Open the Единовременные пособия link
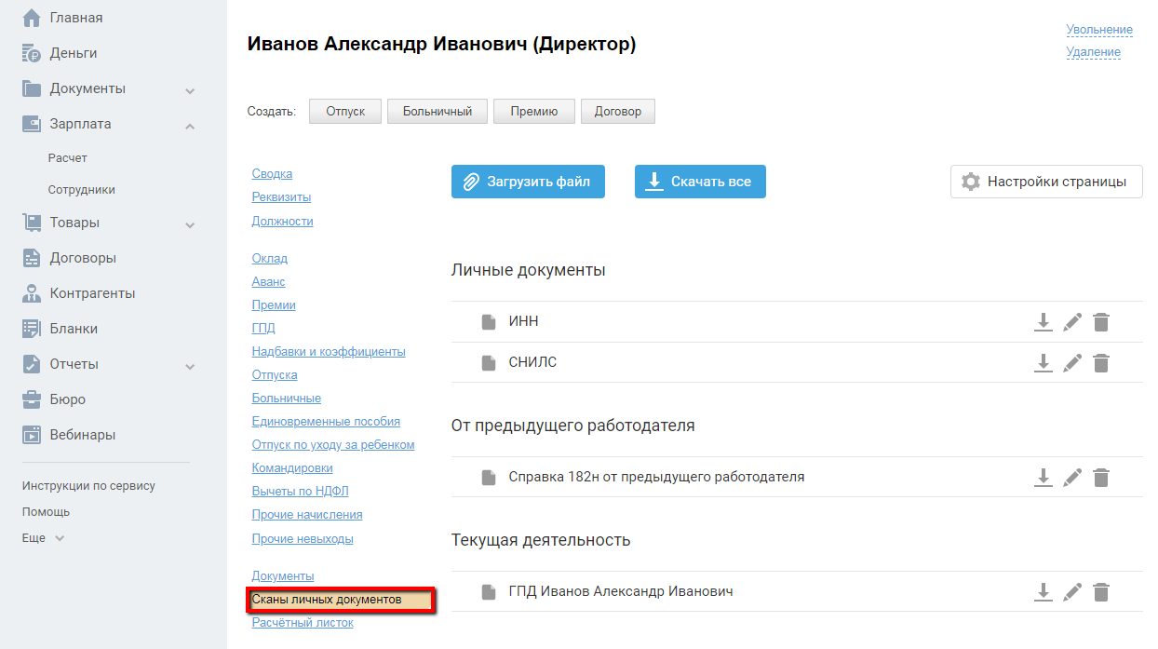The image size is (1158, 649). click(x=326, y=422)
